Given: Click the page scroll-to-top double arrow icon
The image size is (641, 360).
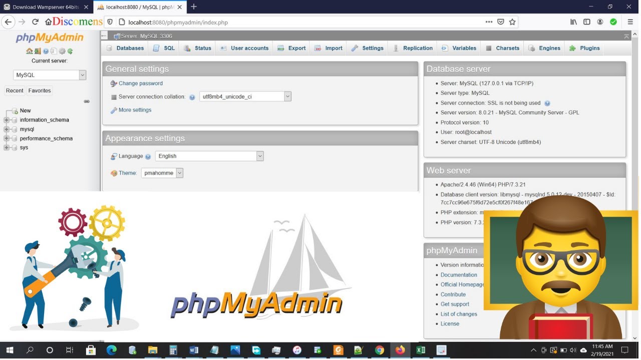Looking at the screenshot, I should pyautogui.click(x=626, y=36).
